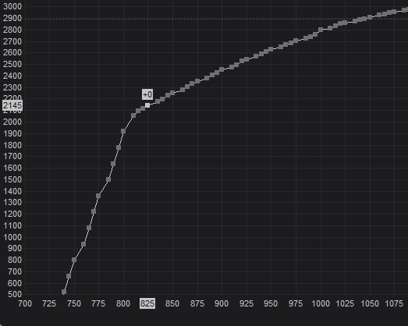Click the 1200 frequency axis label

(x=12, y=214)
